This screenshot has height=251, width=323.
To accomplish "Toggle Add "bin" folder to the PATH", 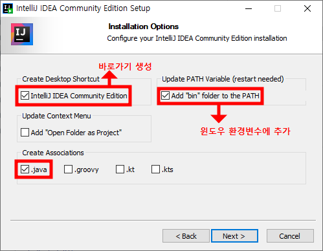I will [x=165, y=96].
